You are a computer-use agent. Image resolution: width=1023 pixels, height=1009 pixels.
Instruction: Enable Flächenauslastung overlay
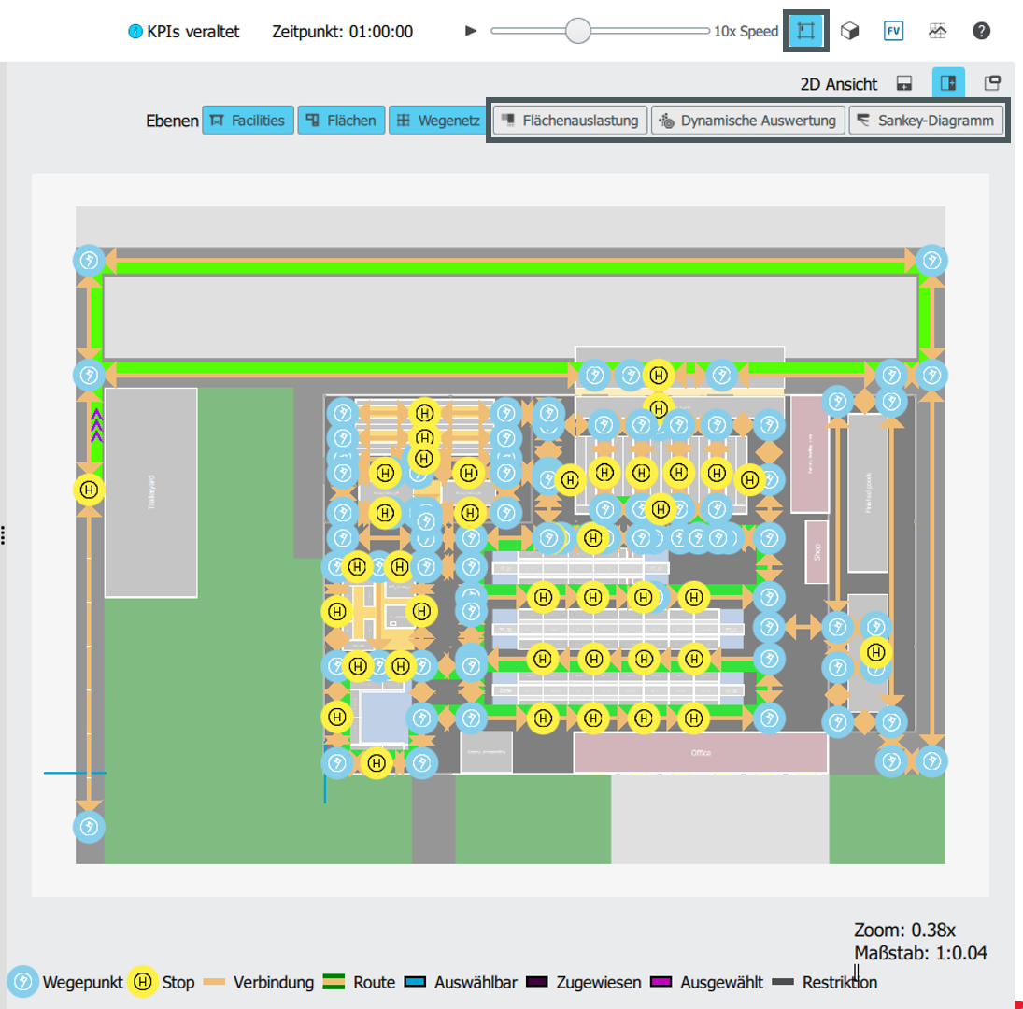pyautogui.click(x=570, y=121)
